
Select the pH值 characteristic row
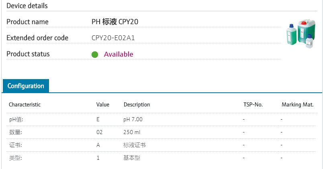click(16, 120)
